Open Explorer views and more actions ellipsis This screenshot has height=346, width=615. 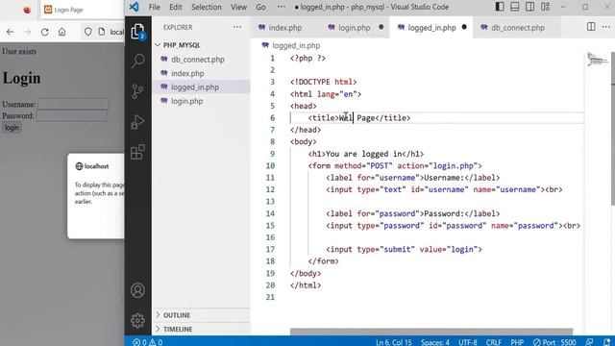(x=237, y=27)
